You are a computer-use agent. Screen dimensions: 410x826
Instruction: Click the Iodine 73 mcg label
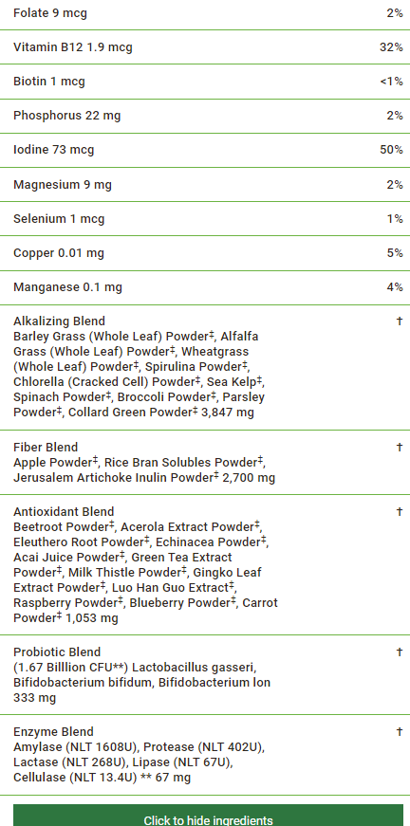54,150
